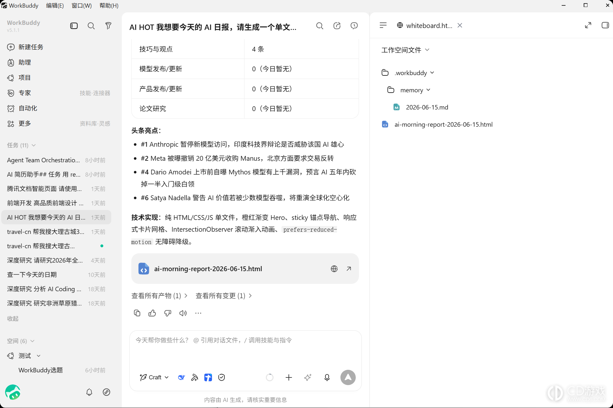
Task: Copy the assistant response
Action: (137, 313)
